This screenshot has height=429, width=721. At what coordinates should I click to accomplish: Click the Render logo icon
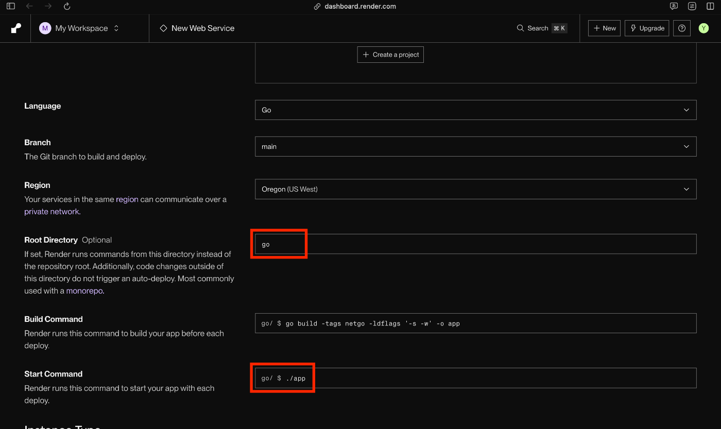click(x=16, y=28)
